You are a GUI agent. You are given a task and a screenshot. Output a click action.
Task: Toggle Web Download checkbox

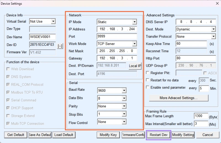[8, 69]
